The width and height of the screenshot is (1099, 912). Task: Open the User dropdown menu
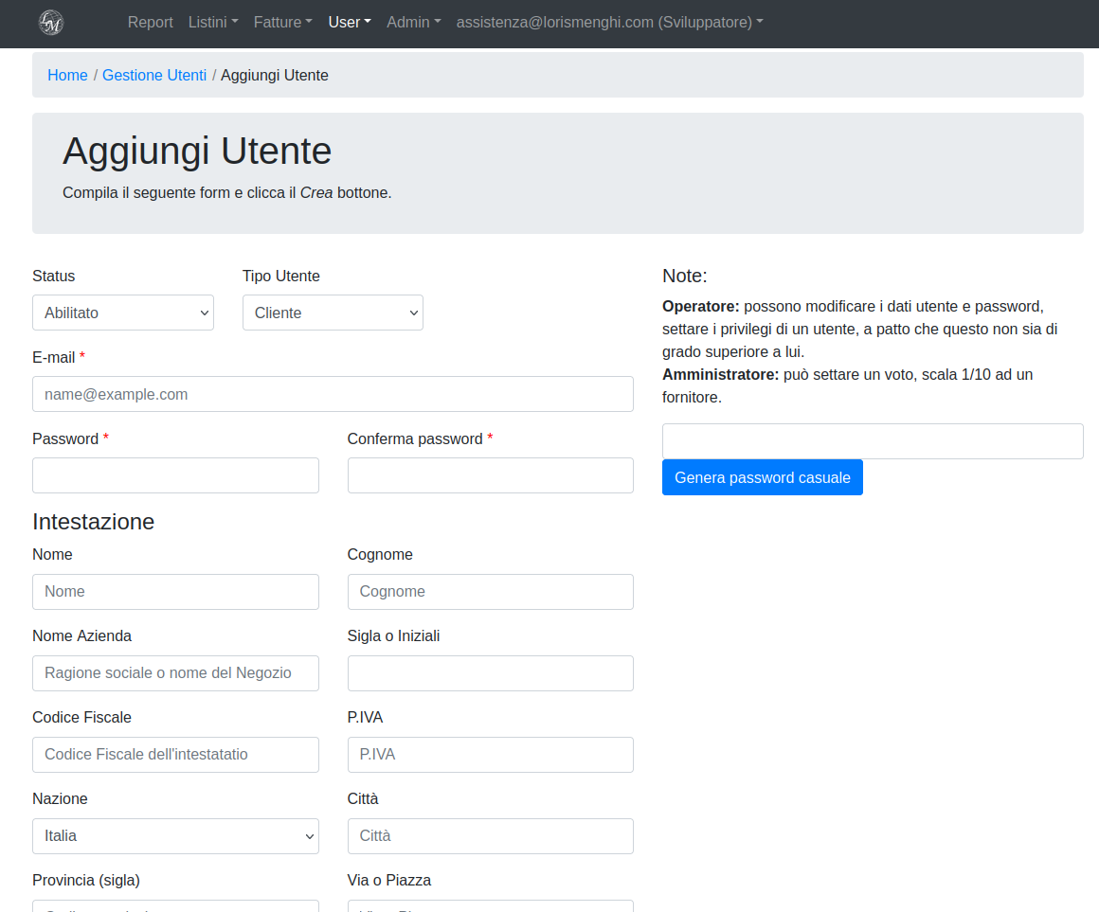click(350, 23)
